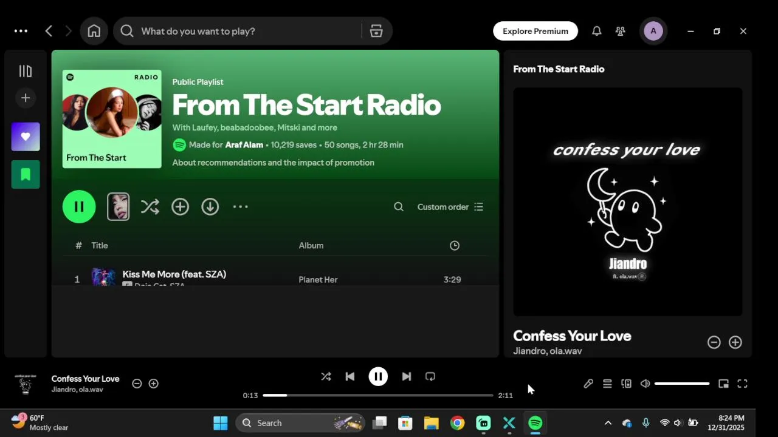Click the now playing bar album thumbnail
Screen dimensions: 778x437
pyautogui.click(x=26, y=384)
